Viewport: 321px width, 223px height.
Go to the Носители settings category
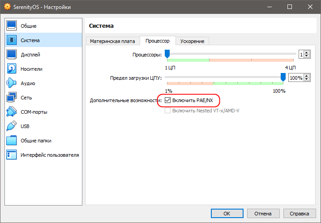(x=43, y=69)
